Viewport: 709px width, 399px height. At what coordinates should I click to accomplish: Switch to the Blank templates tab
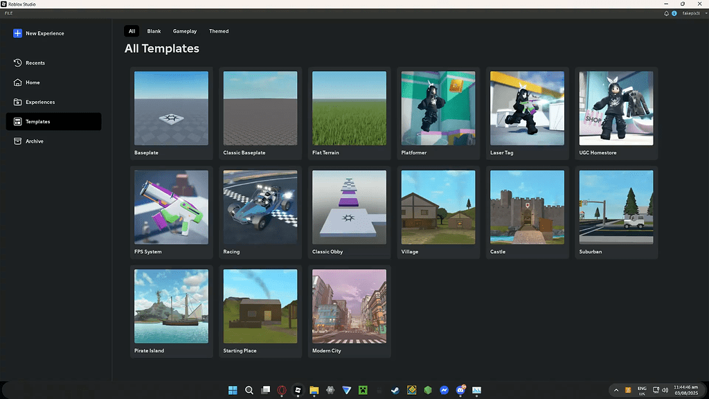click(154, 31)
